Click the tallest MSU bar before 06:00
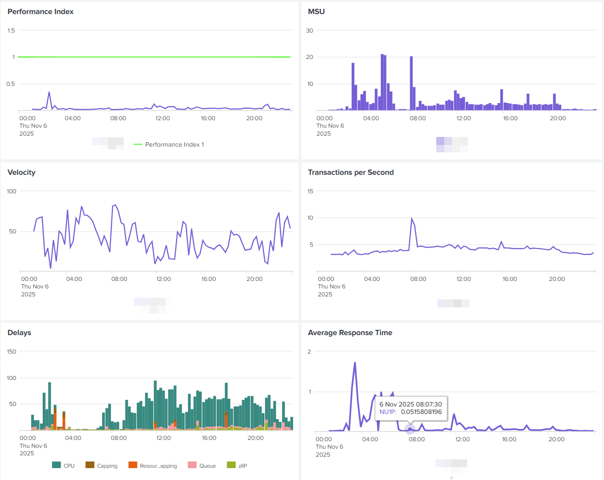 pyautogui.click(x=382, y=82)
